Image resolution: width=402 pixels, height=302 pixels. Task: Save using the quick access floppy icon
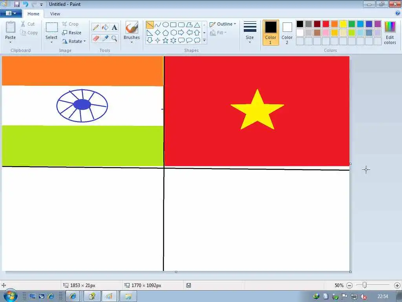[16, 4]
